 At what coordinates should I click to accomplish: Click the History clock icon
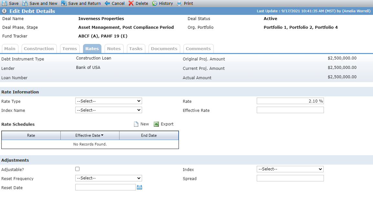(x=155, y=3)
